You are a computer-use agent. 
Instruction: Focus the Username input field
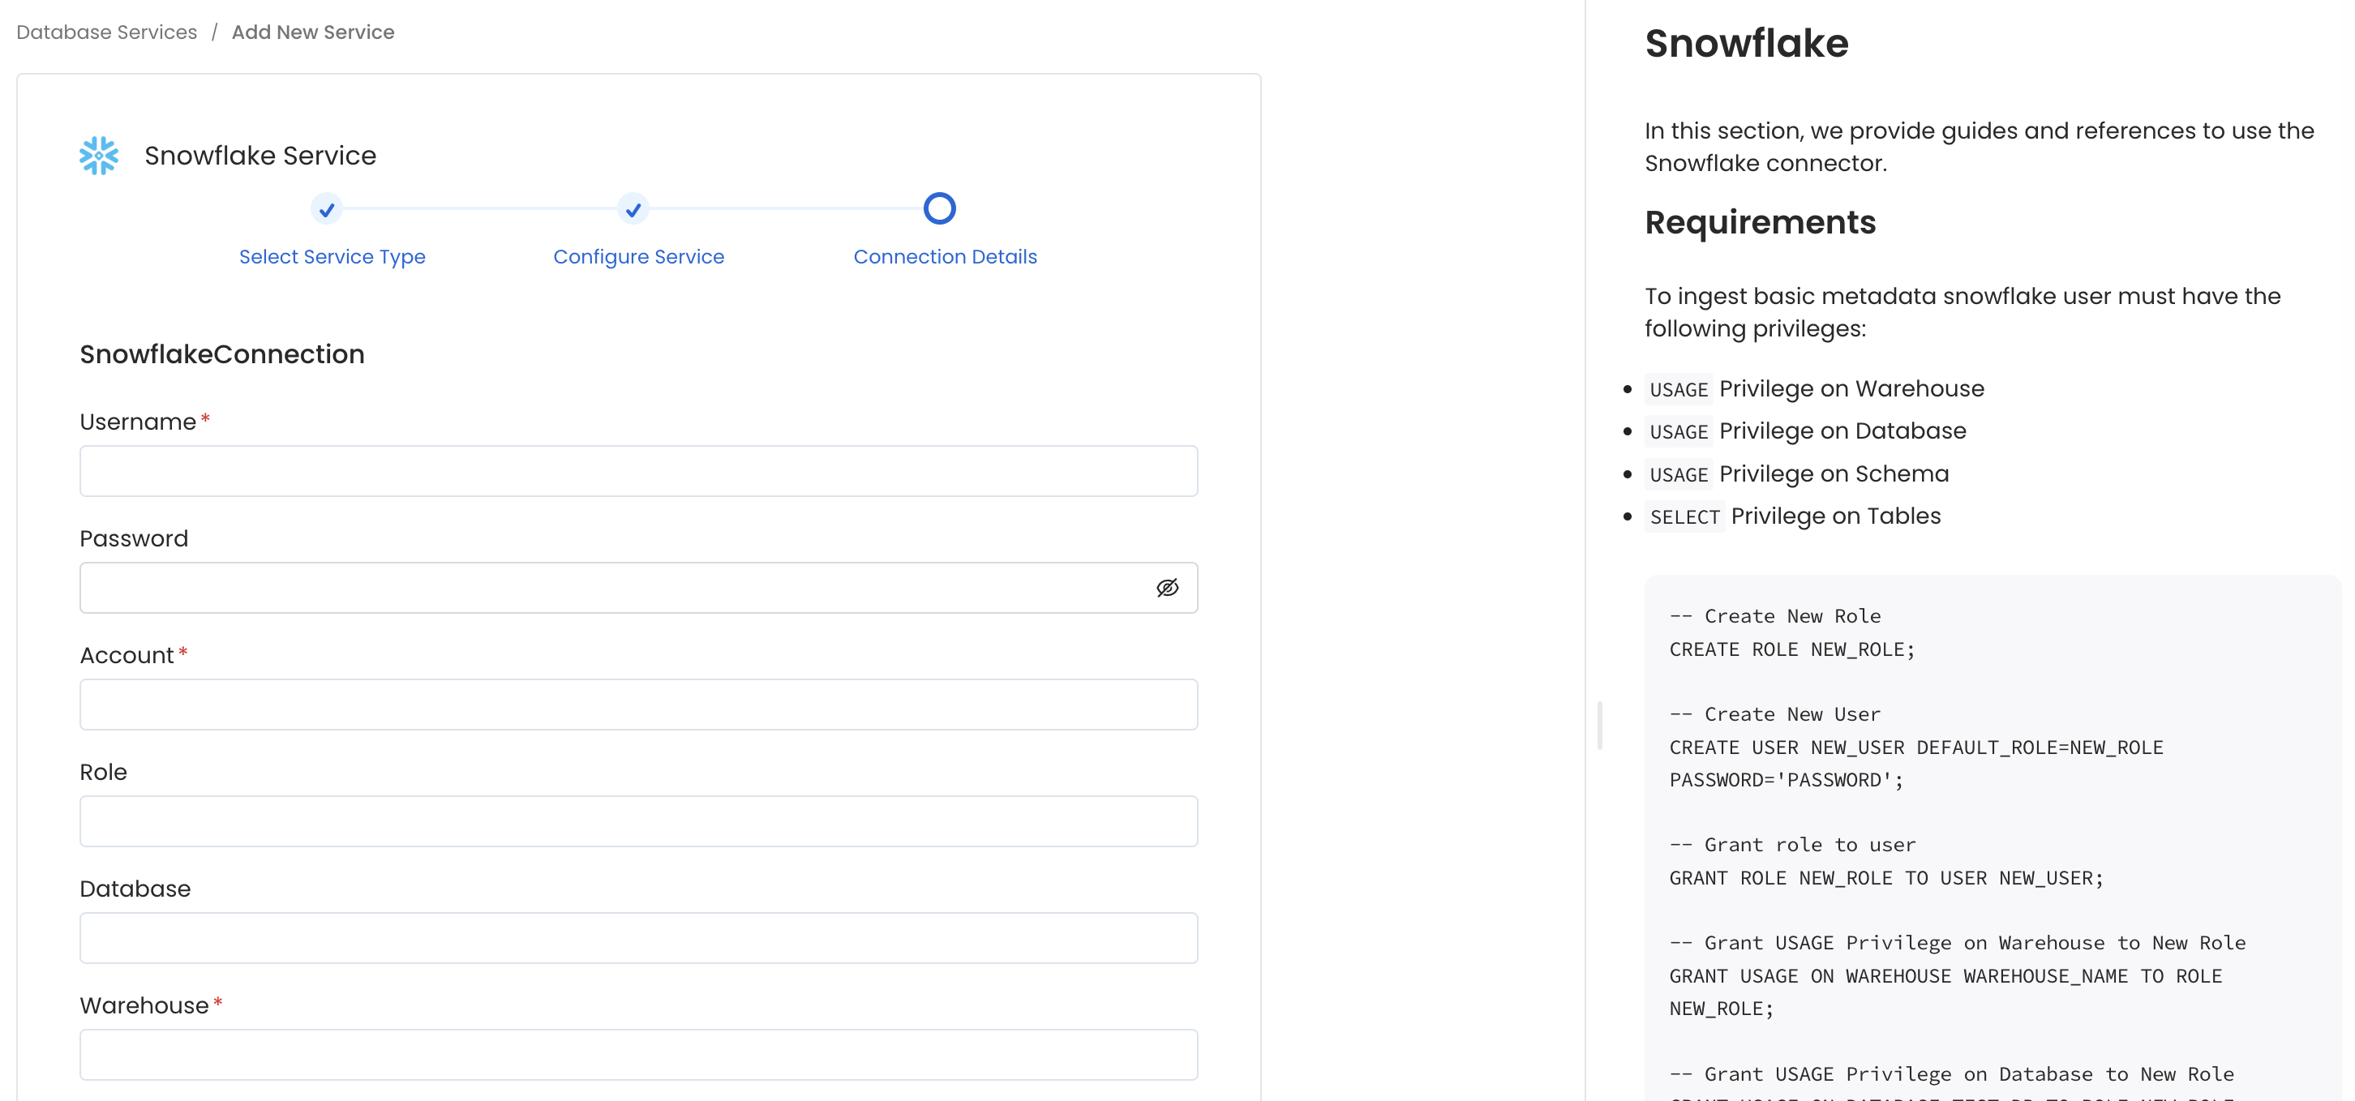(638, 472)
